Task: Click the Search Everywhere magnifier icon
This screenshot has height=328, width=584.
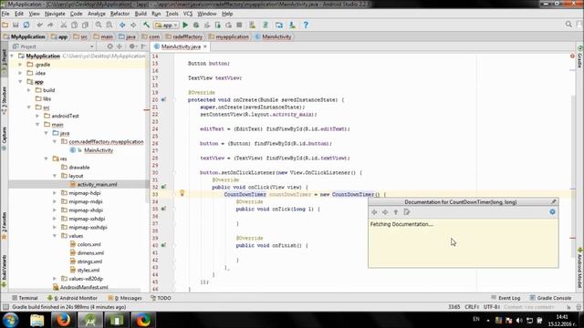Action: coord(568,25)
